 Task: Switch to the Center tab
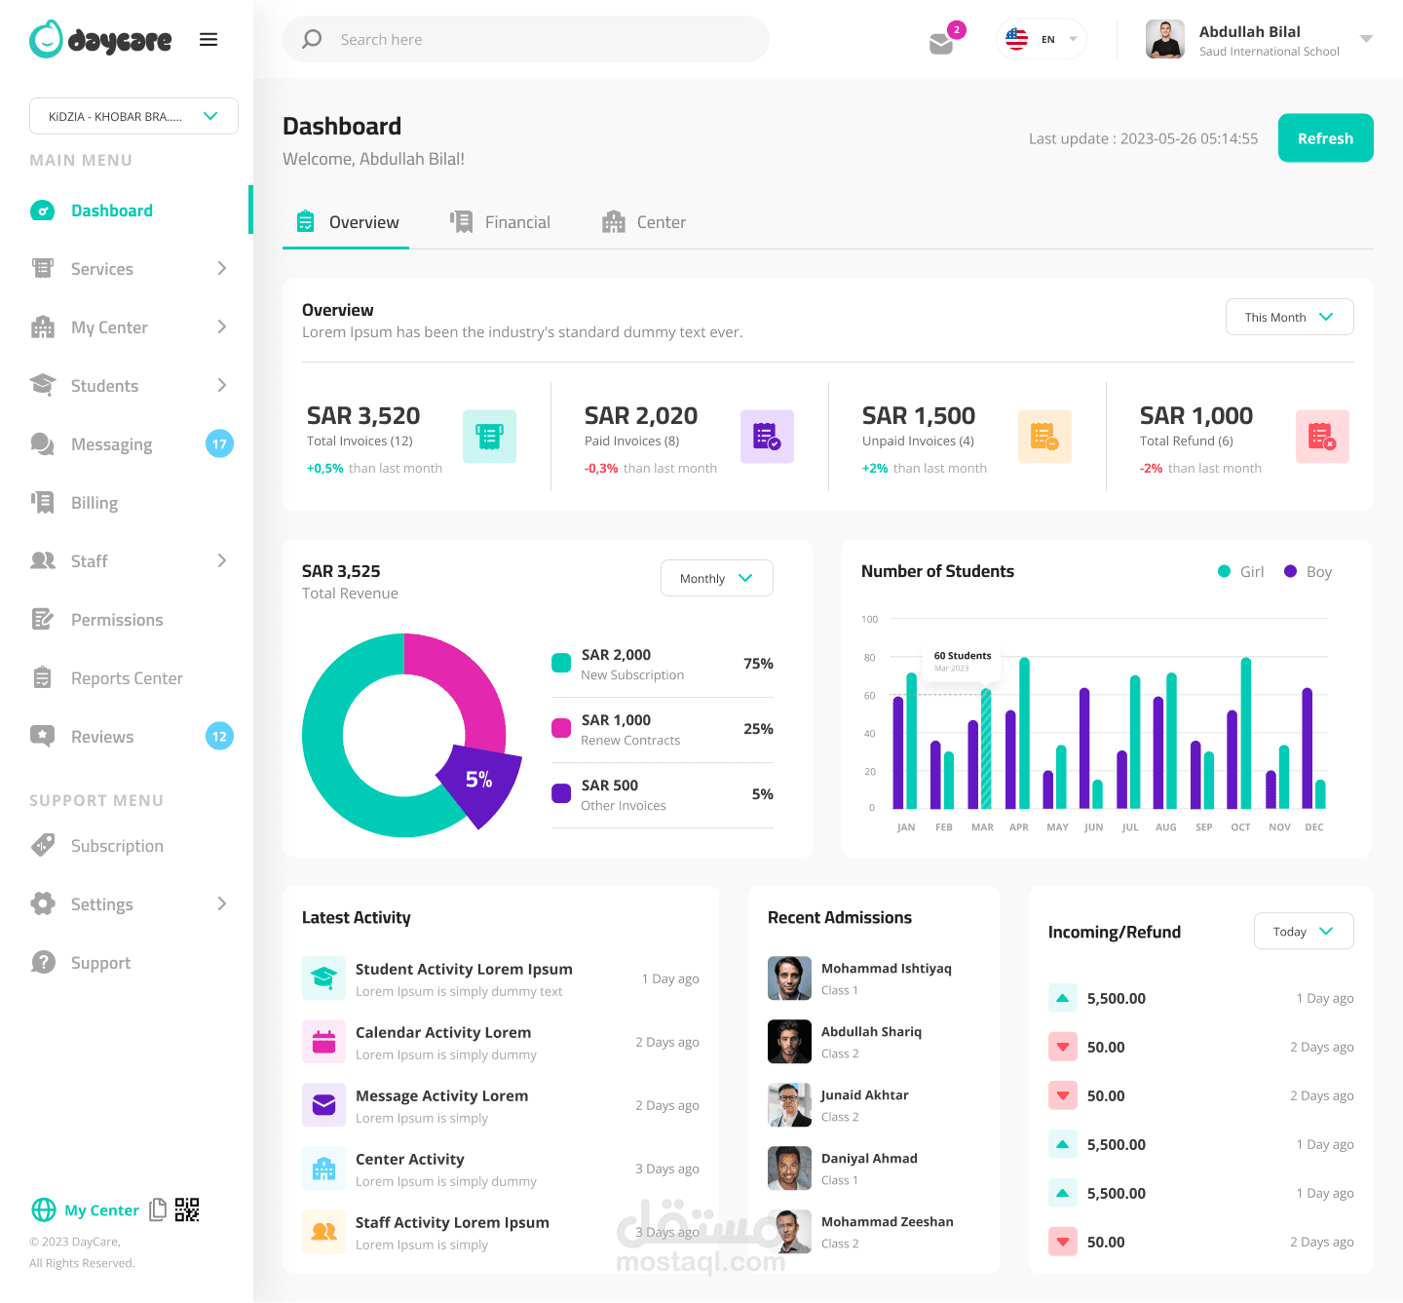(x=644, y=222)
